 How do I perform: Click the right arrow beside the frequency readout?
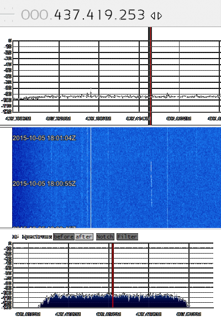(160, 16)
